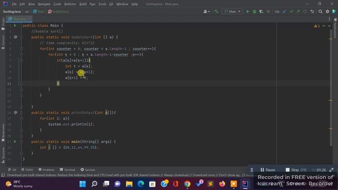Image resolution: width=338 pixels, height=190 pixels.
Task: Run with coverage shield icon
Action: pyautogui.click(x=261, y=12)
